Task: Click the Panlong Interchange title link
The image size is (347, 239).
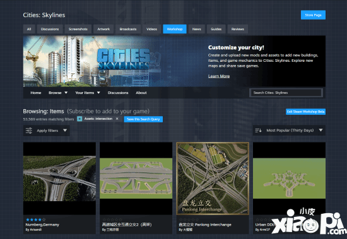Action: tap(205, 224)
